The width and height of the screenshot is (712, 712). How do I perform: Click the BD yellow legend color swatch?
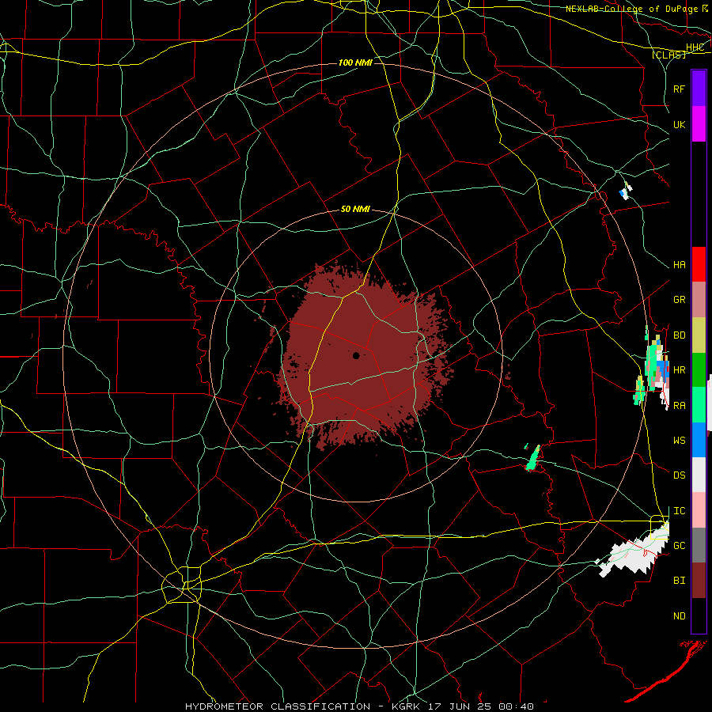click(699, 335)
